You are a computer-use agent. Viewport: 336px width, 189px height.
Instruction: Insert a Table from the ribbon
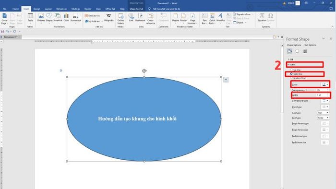[30, 18]
